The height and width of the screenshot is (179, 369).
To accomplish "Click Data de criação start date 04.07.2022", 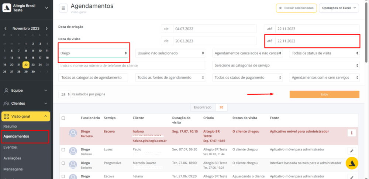I will [x=215, y=29].
